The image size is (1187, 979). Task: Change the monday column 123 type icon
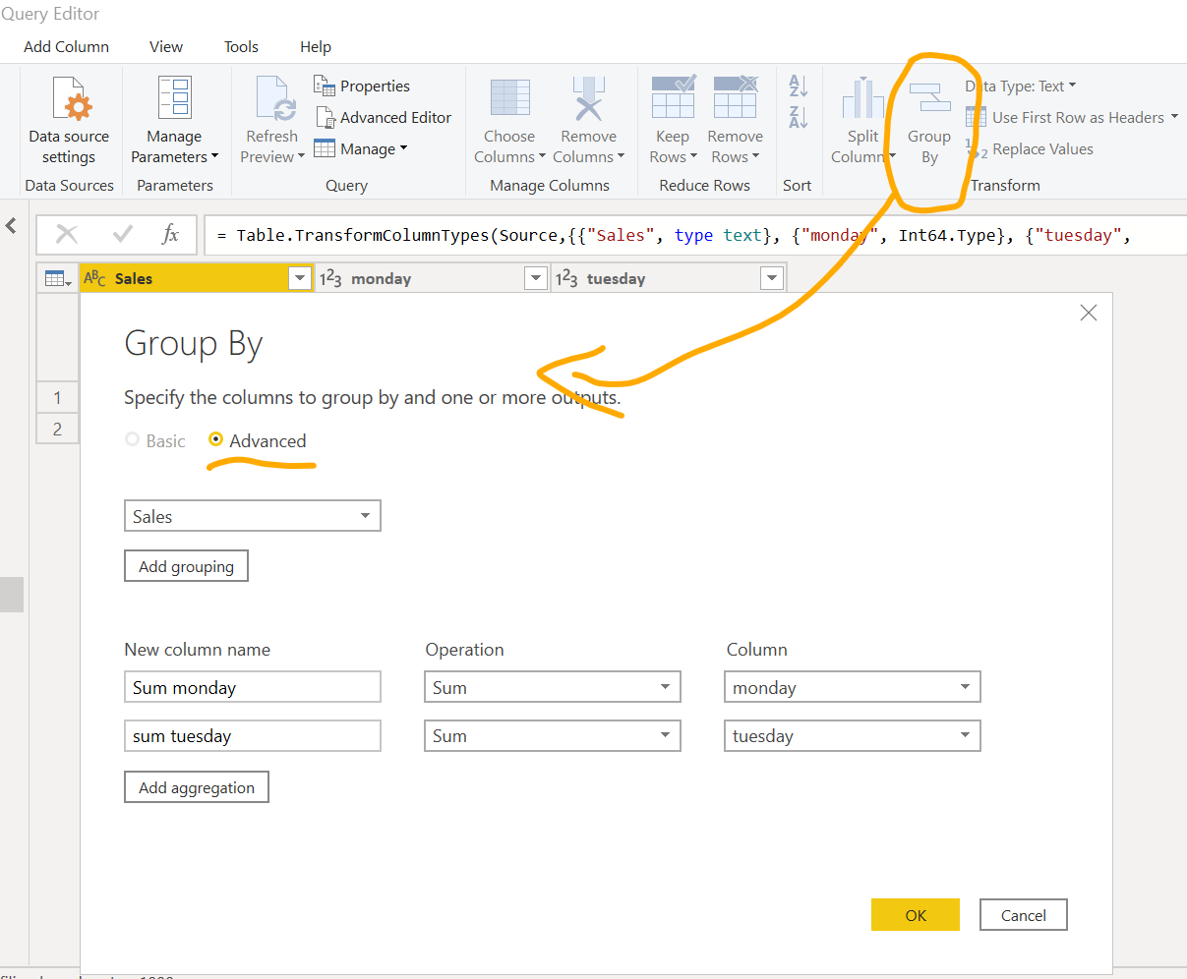(x=330, y=278)
